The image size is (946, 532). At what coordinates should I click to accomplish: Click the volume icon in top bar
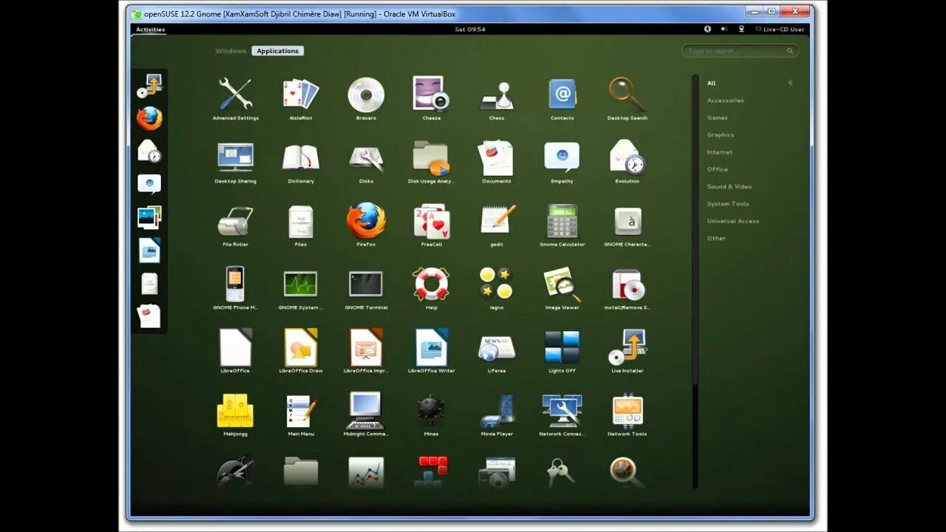[x=724, y=30]
